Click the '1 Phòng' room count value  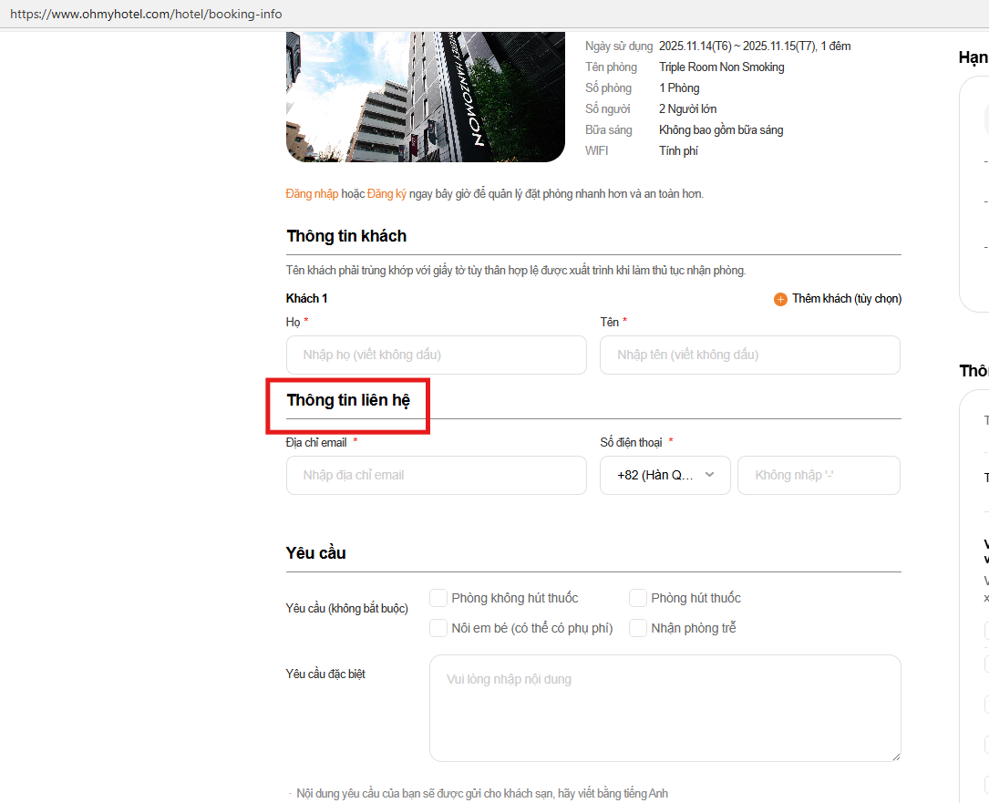point(679,88)
